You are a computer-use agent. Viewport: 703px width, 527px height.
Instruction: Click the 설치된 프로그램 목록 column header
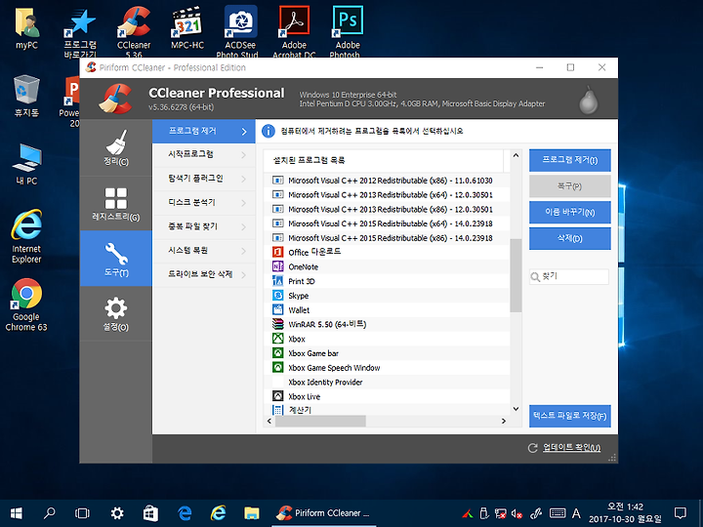tap(384, 160)
